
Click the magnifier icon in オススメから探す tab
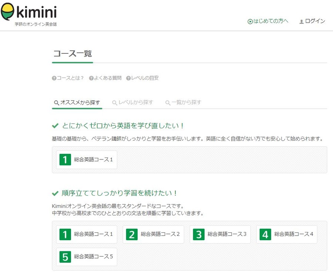pos(56,102)
